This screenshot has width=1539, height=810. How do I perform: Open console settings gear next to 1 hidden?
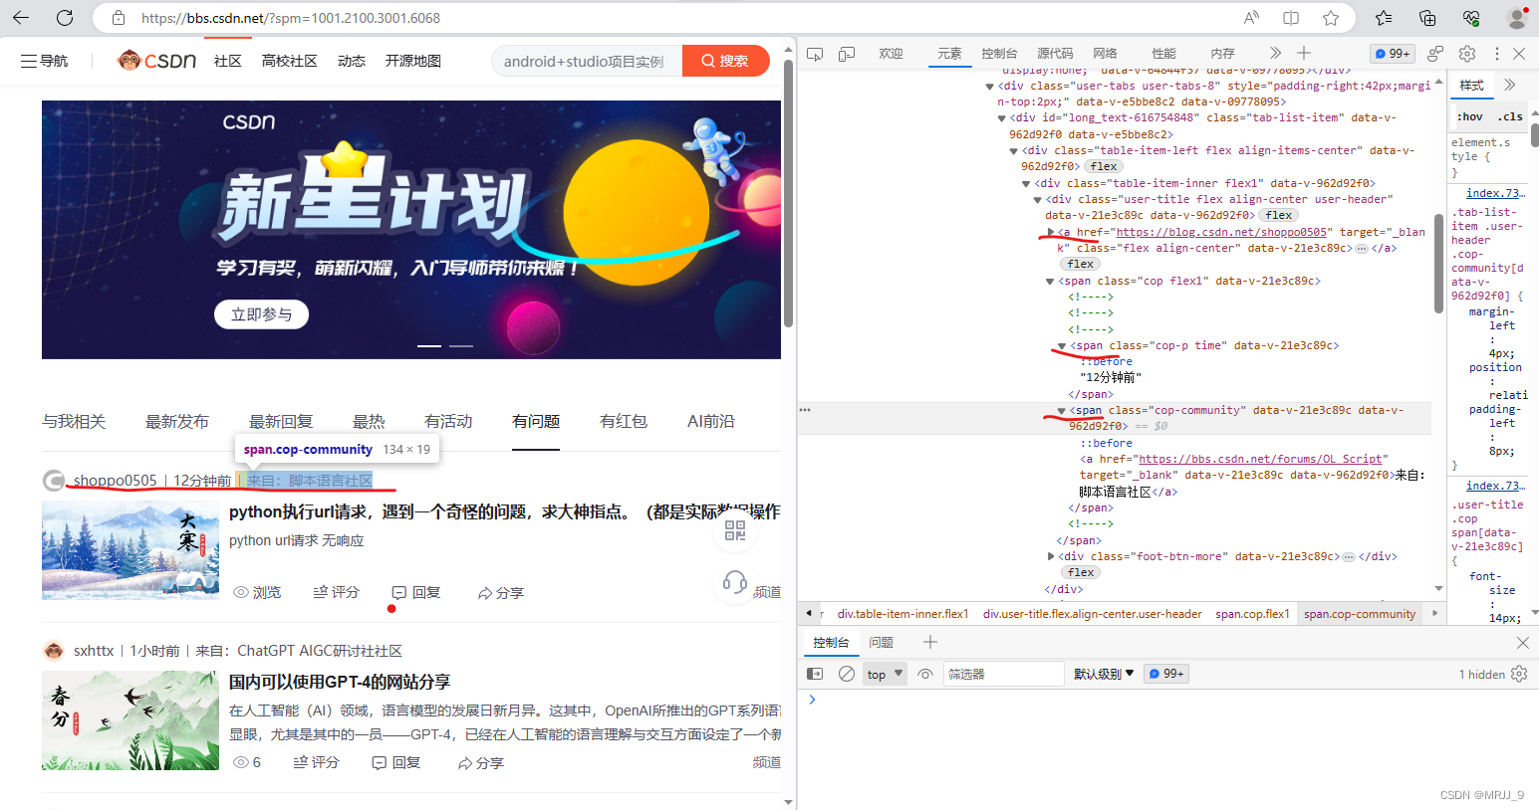[1519, 674]
